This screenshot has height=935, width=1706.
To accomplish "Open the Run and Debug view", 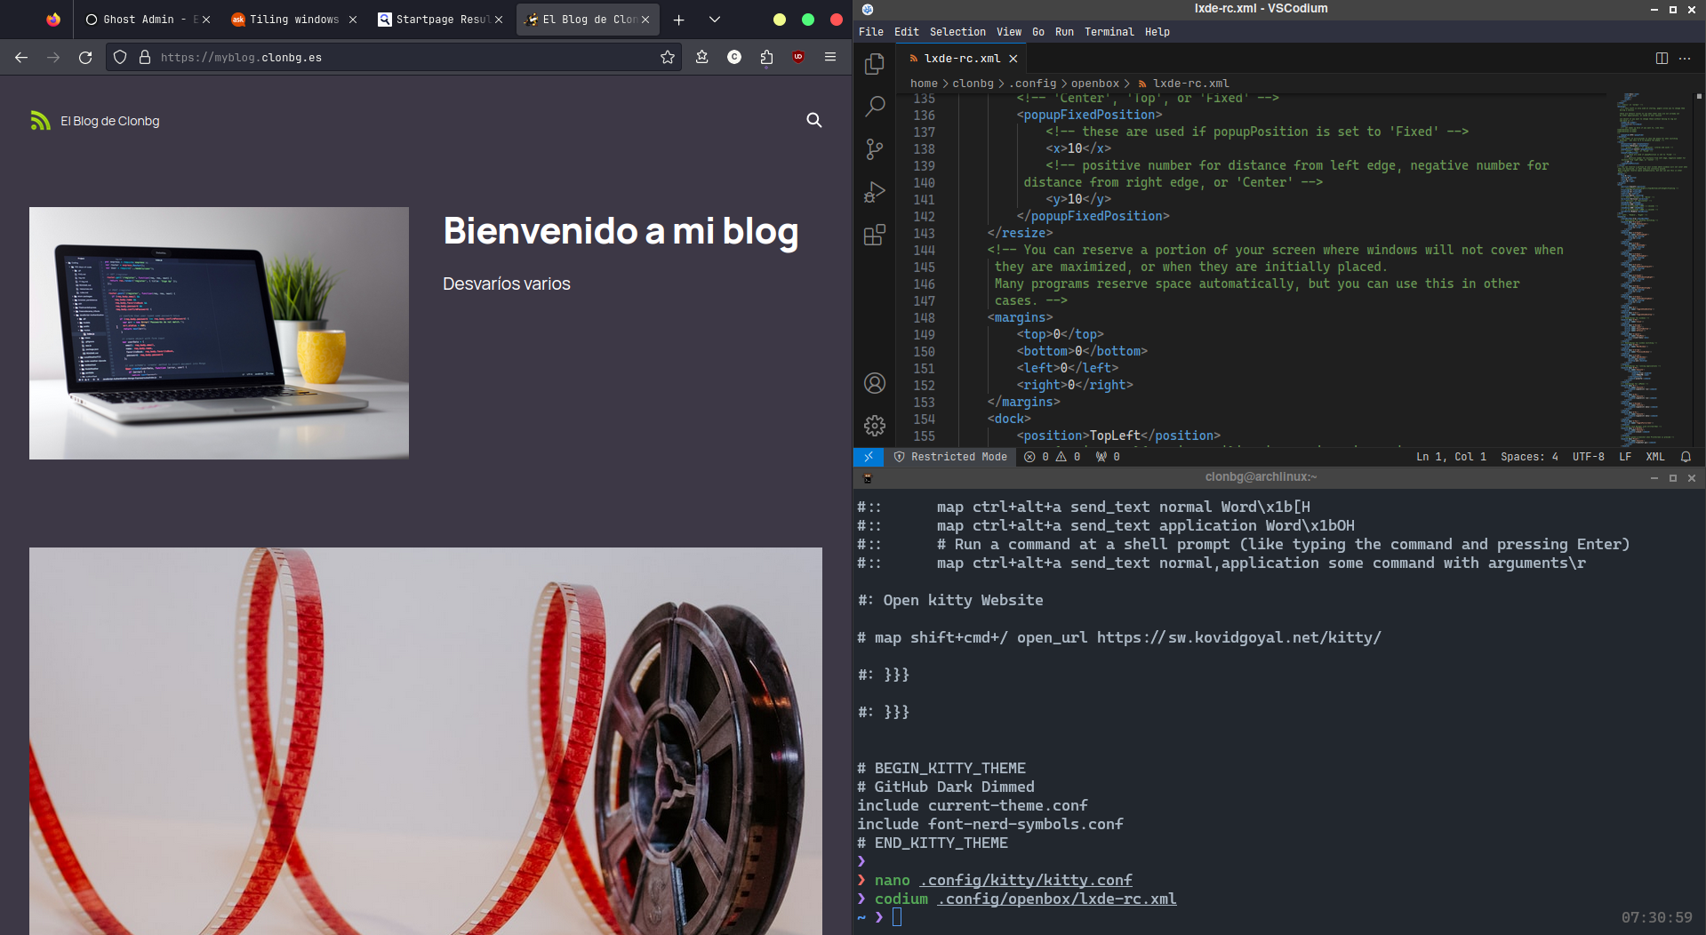I will [875, 192].
